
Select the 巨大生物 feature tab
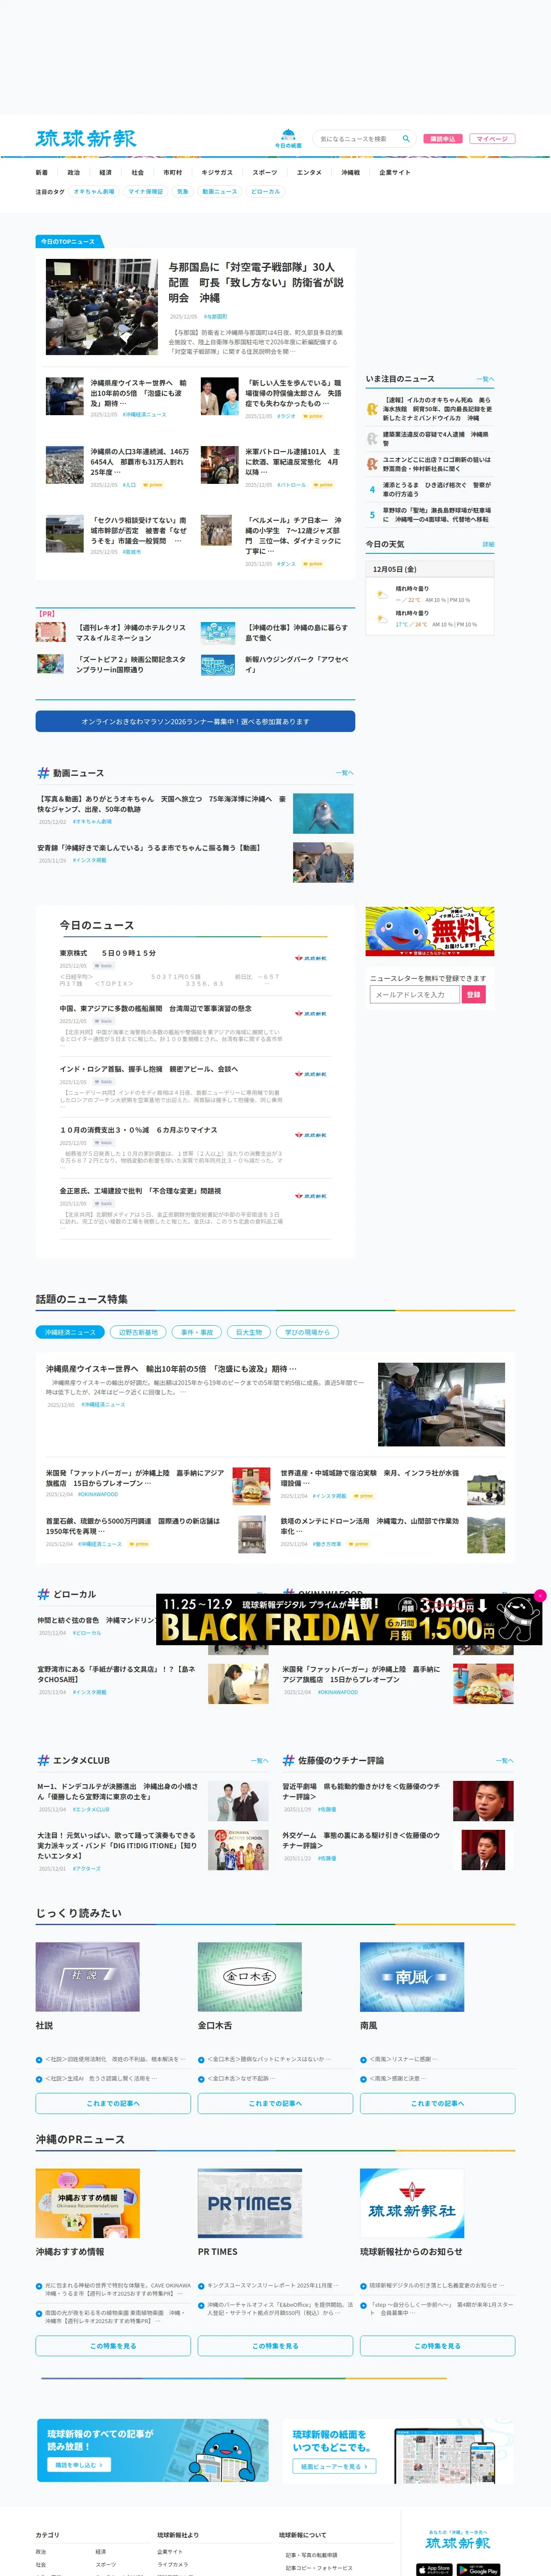pyautogui.click(x=249, y=1332)
